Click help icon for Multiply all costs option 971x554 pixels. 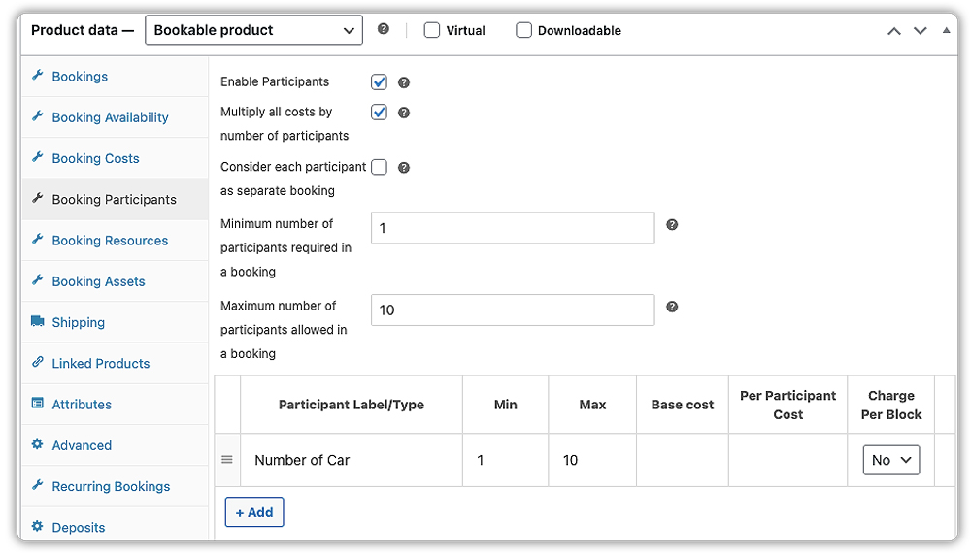(404, 113)
